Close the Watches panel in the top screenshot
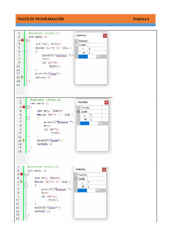 (105, 35)
